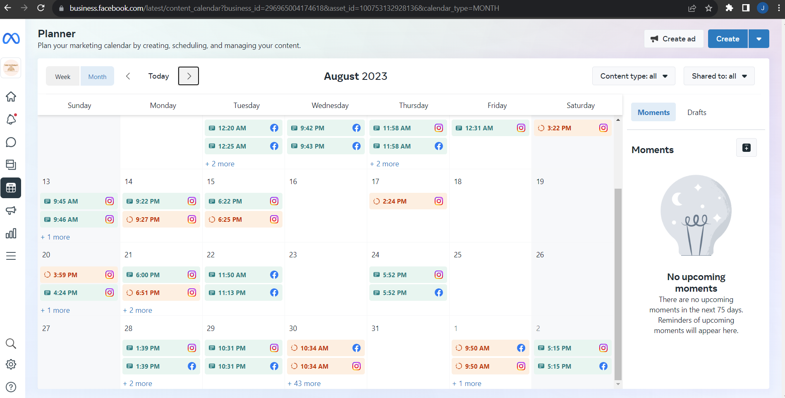Select the Drafts tab

pyautogui.click(x=696, y=113)
